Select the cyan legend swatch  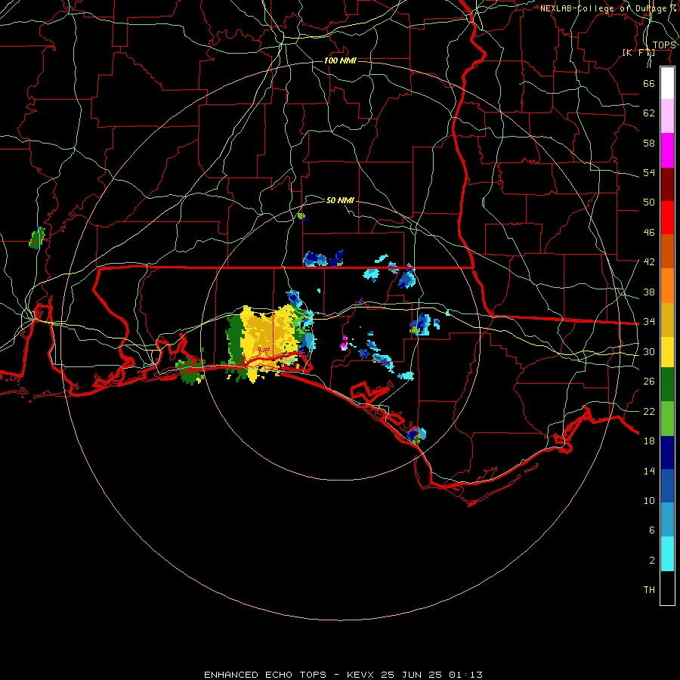[x=667, y=554]
